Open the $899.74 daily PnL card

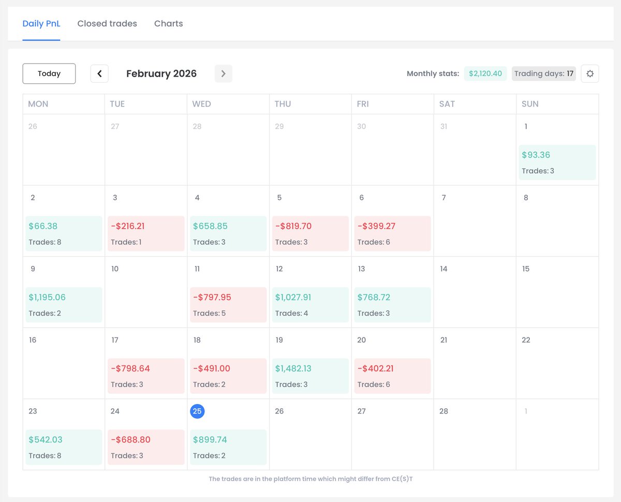tap(228, 447)
